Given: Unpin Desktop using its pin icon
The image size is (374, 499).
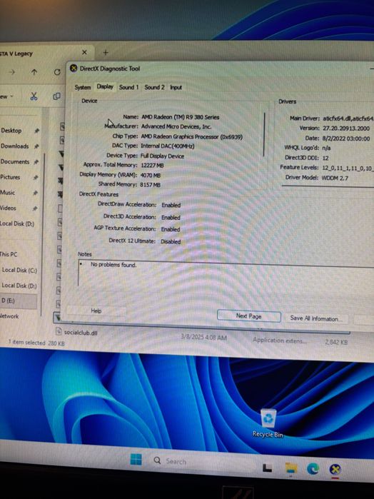Looking at the screenshot, I should pyautogui.click(x=36, y=131).
